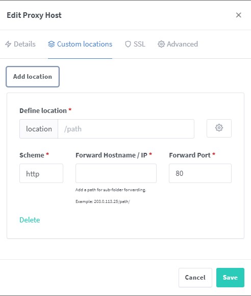The height and width of the screenshot is (296, 251).
Task: Click the gear icon beside the location path
Action: tap(219, 128)
